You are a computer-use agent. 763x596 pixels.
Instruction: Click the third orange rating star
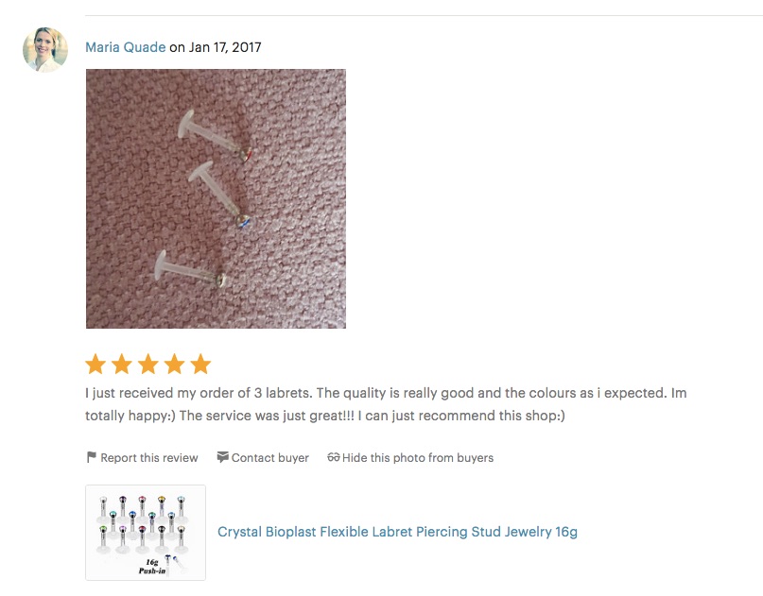(147, 364)
